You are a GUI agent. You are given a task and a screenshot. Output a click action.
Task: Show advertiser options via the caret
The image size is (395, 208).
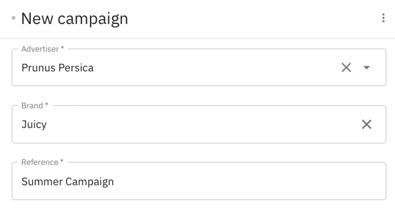pos(367,67)
